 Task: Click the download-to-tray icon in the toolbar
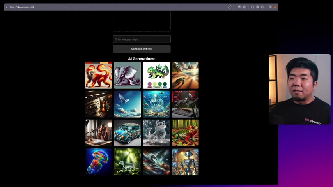(239, 7)
